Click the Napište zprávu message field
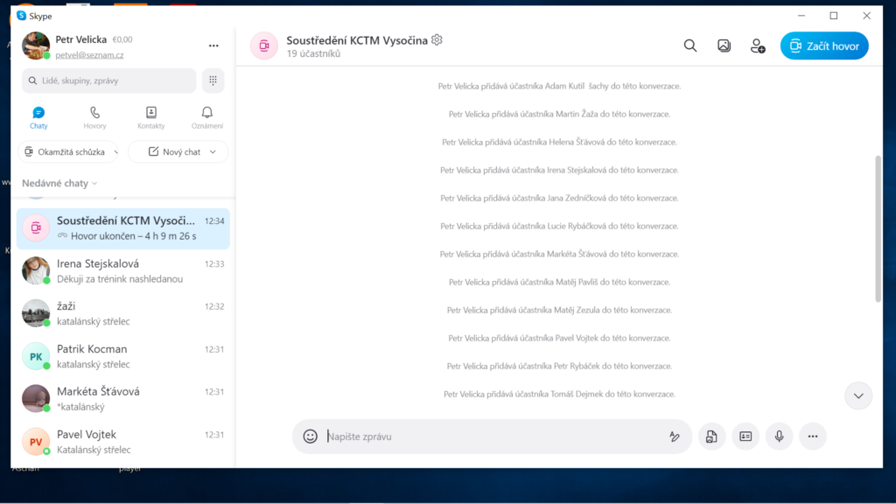Screen dimensions: 896x504 pos(490,436)
